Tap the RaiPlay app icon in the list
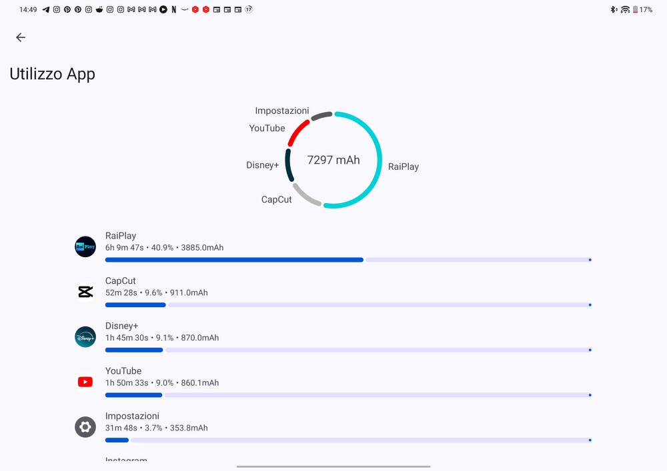 [85, 246]
